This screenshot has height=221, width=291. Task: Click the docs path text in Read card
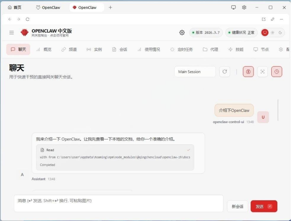coord(115,157)
